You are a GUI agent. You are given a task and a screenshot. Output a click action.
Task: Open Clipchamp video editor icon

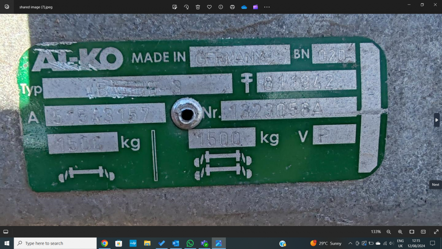(x=255, y=7)
